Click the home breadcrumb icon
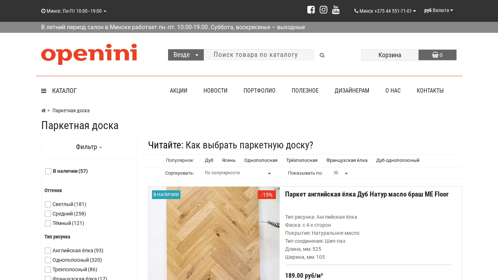Screen dimensions: 498x280 [43, 110]
